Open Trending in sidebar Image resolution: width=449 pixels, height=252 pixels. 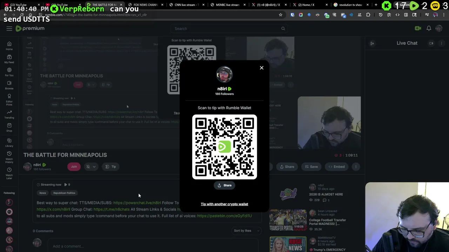pyautogui.click(x=9, y=114)
